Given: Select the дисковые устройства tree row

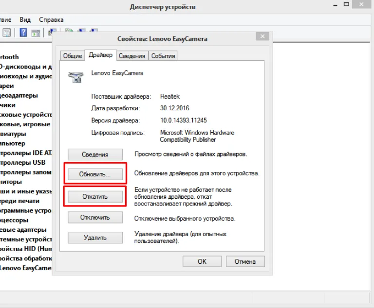Looking at the screenshot, I should coord(26,115).
